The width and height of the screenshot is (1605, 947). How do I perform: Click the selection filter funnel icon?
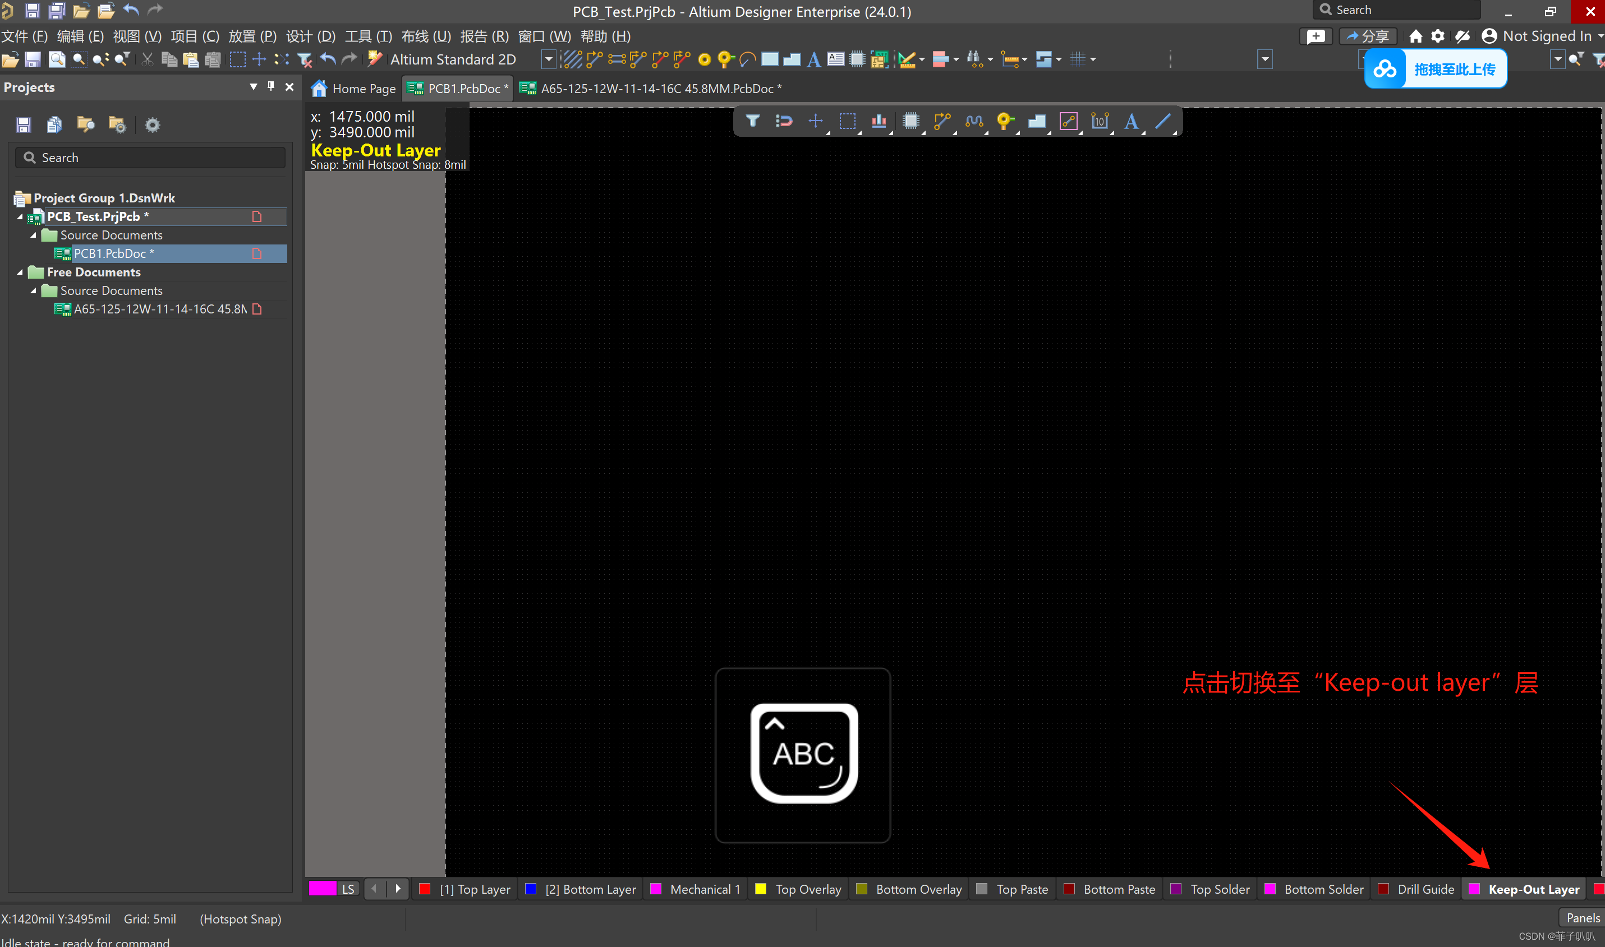tap(753, 121)
